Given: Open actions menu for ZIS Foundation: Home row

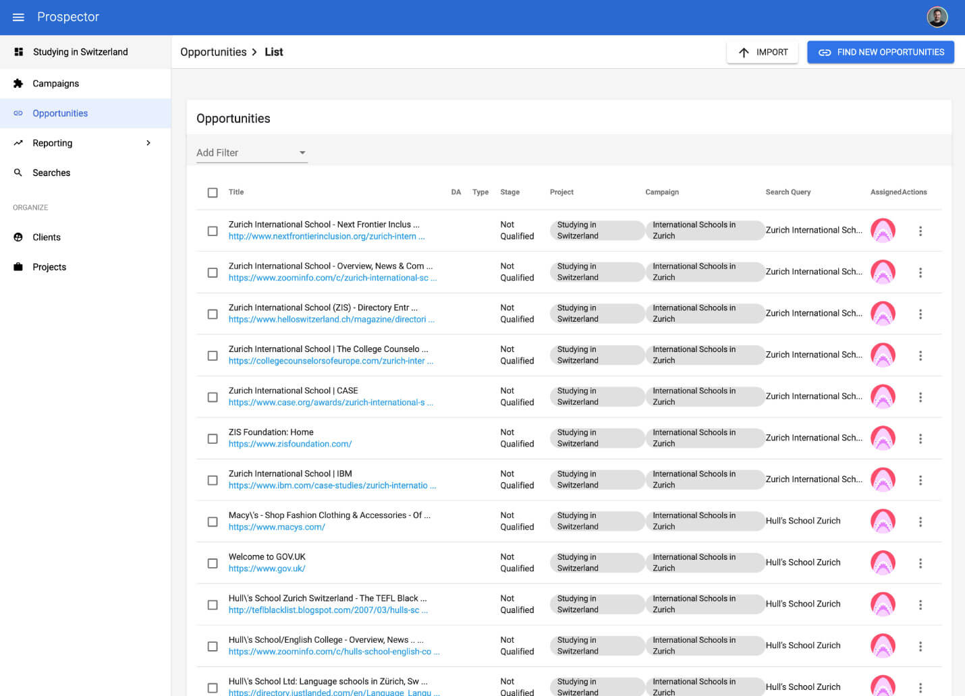Looking at the screenshot, I should (920, 439).
